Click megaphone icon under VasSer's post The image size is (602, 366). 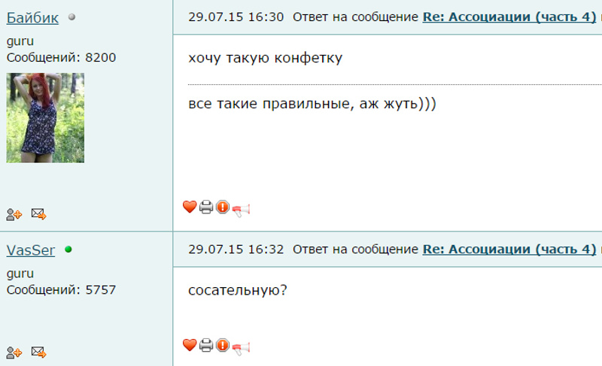click(241, 348)
